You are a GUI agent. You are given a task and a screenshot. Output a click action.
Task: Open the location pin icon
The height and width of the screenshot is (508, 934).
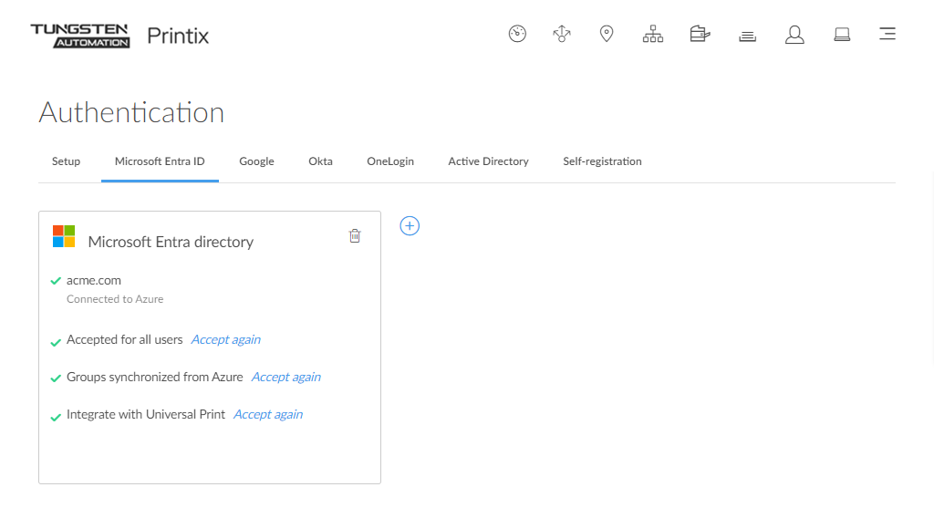point(607,34)
